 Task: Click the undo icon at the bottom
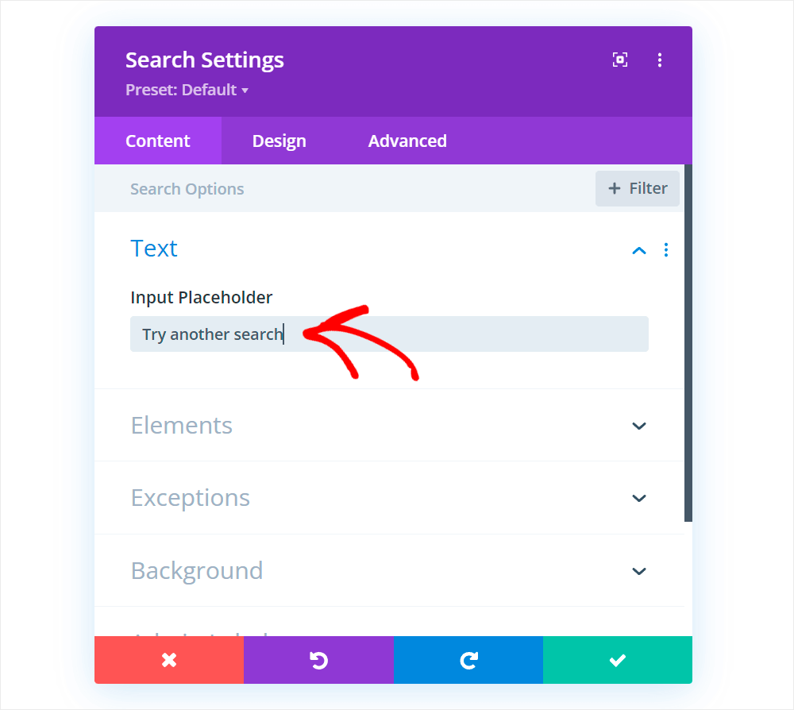click(x=318, y=660)
